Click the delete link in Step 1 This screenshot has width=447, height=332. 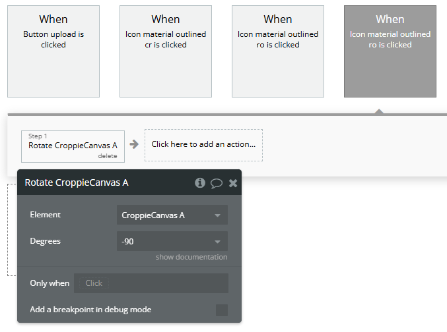(x=107, y=156)
